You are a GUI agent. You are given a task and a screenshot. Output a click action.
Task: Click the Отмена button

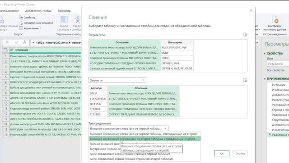[240, 153]
